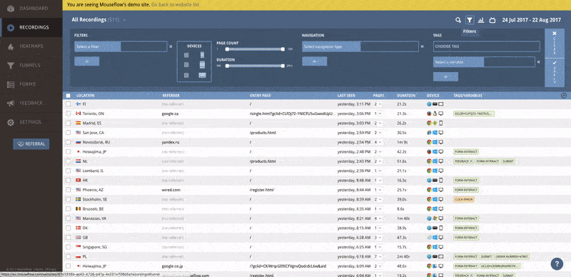Sort by the Last Seen column header
This screenshot has width=571, height=277.
tap(346, 96)
